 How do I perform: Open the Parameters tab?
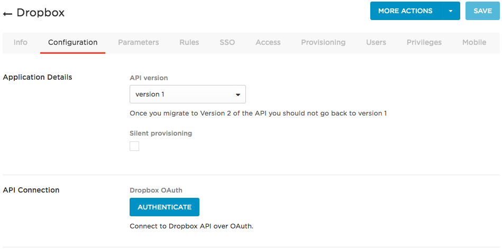click(x=138, y=42)
